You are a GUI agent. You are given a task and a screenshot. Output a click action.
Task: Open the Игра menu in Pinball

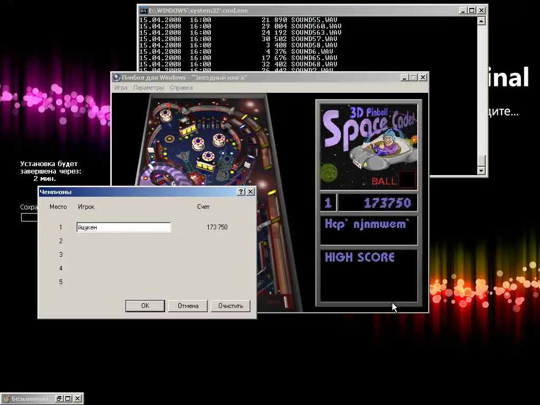click(x=121, y=88)
